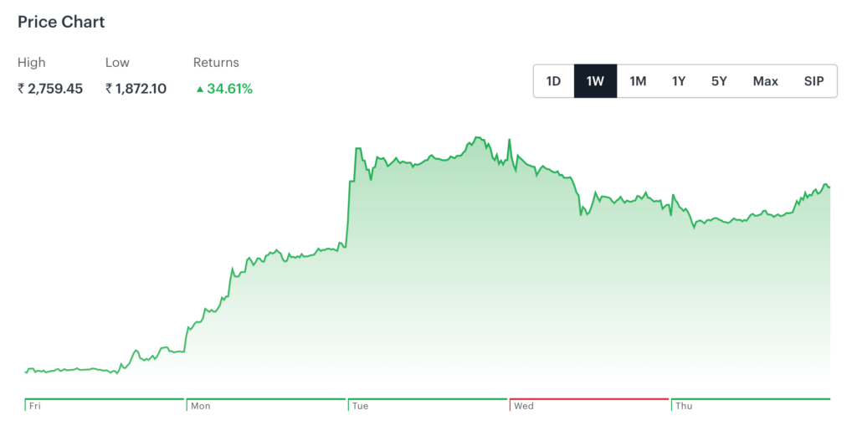Image resolution: width=857 pixels, height=421 pixels.
Task: Click the 34.61% returns value
Action: (x=229, y=89)
